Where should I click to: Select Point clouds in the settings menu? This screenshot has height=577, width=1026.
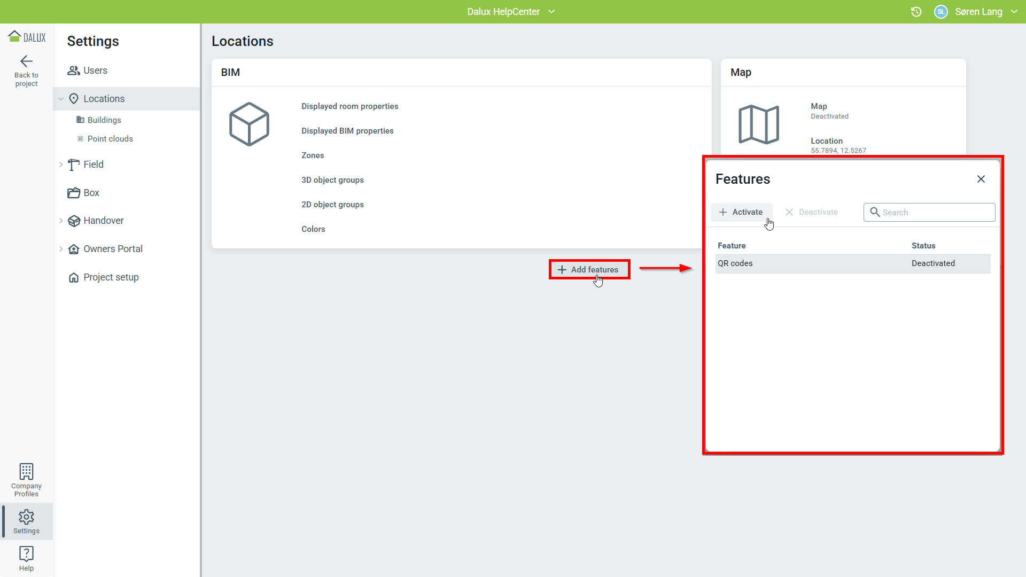pyautogui.click(x=110, y=139)
